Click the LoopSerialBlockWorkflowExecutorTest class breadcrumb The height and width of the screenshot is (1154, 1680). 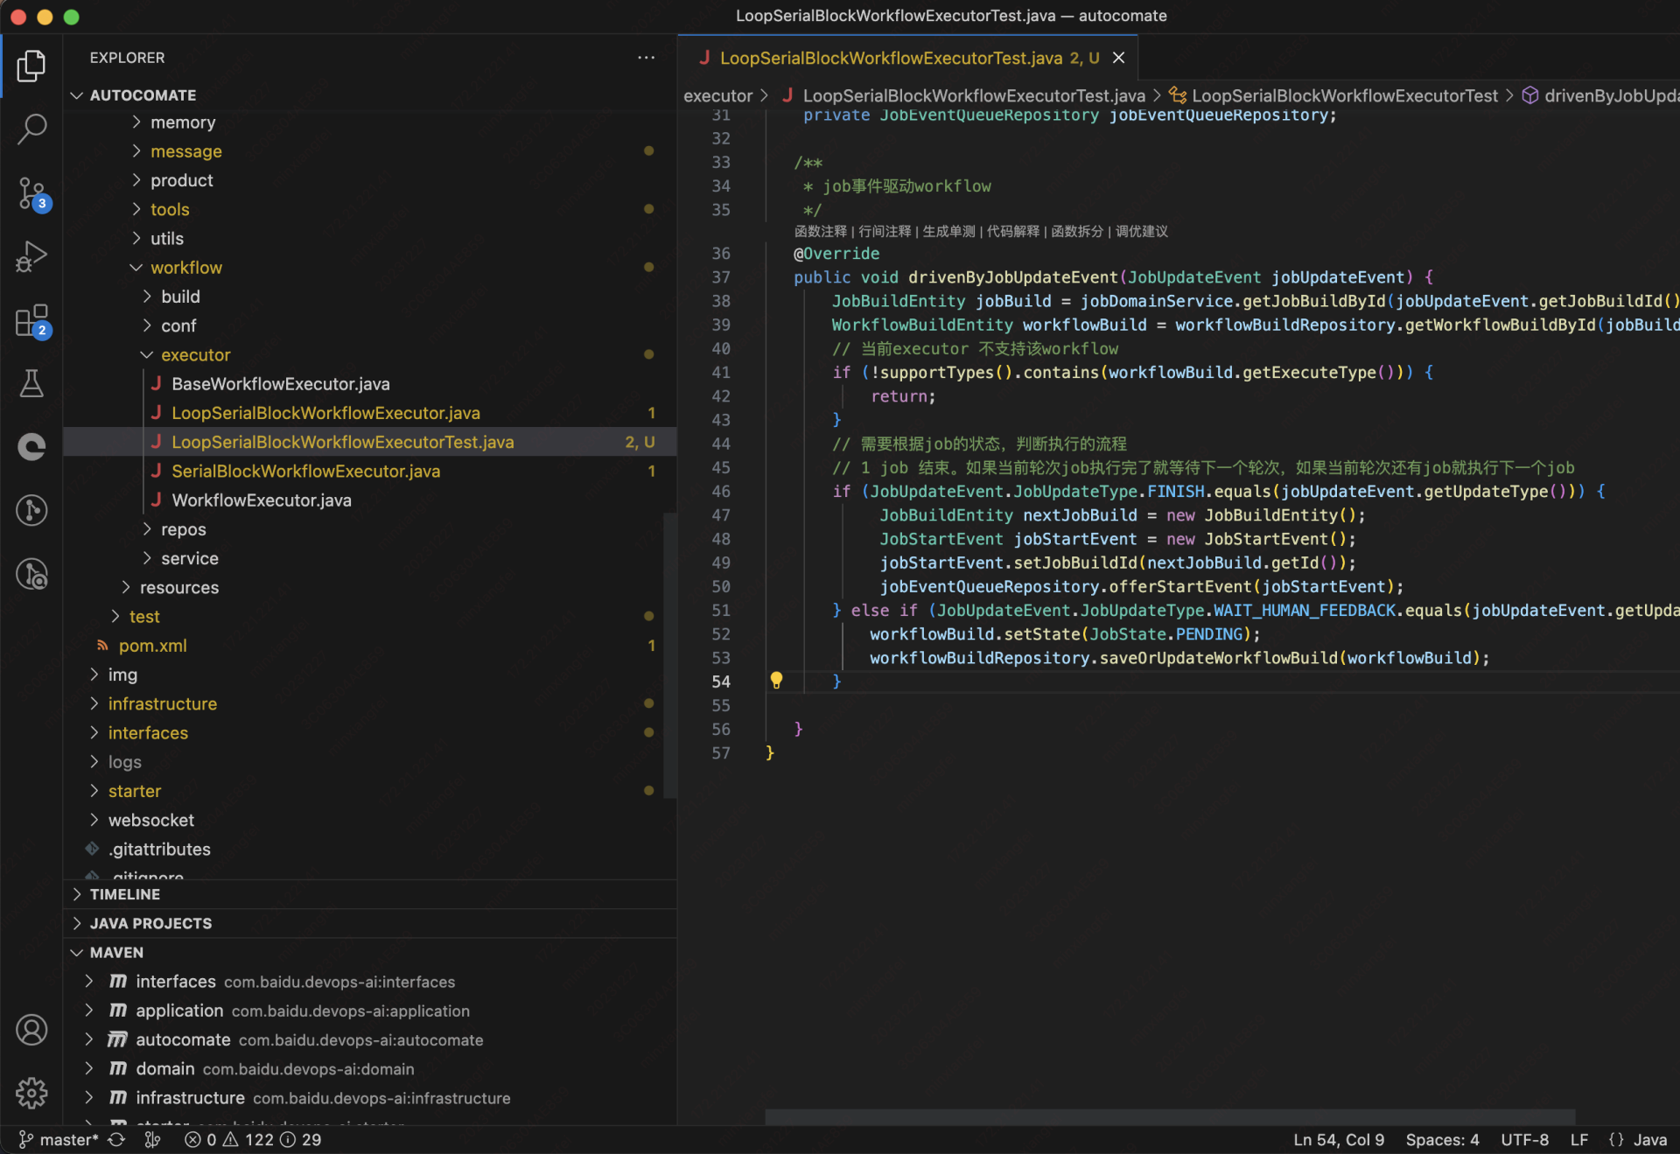1344,95
